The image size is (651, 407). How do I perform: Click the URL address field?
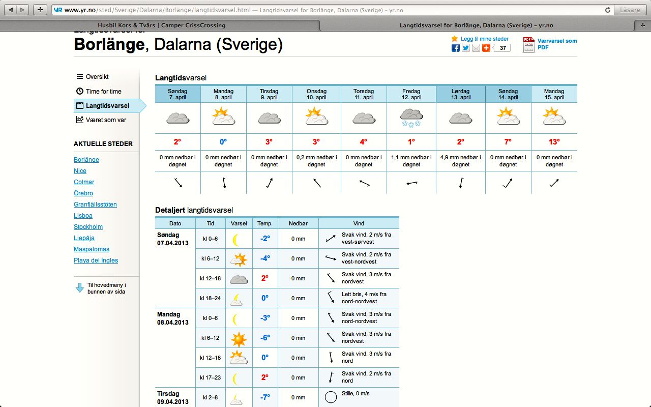coord(325,10)
